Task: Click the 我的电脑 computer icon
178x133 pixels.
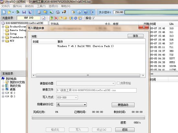Action: click(3, 78)
